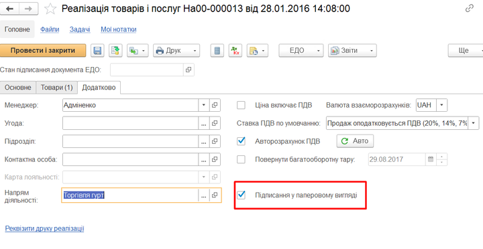
Task: Open the Друк print menu
Action: 176,50
